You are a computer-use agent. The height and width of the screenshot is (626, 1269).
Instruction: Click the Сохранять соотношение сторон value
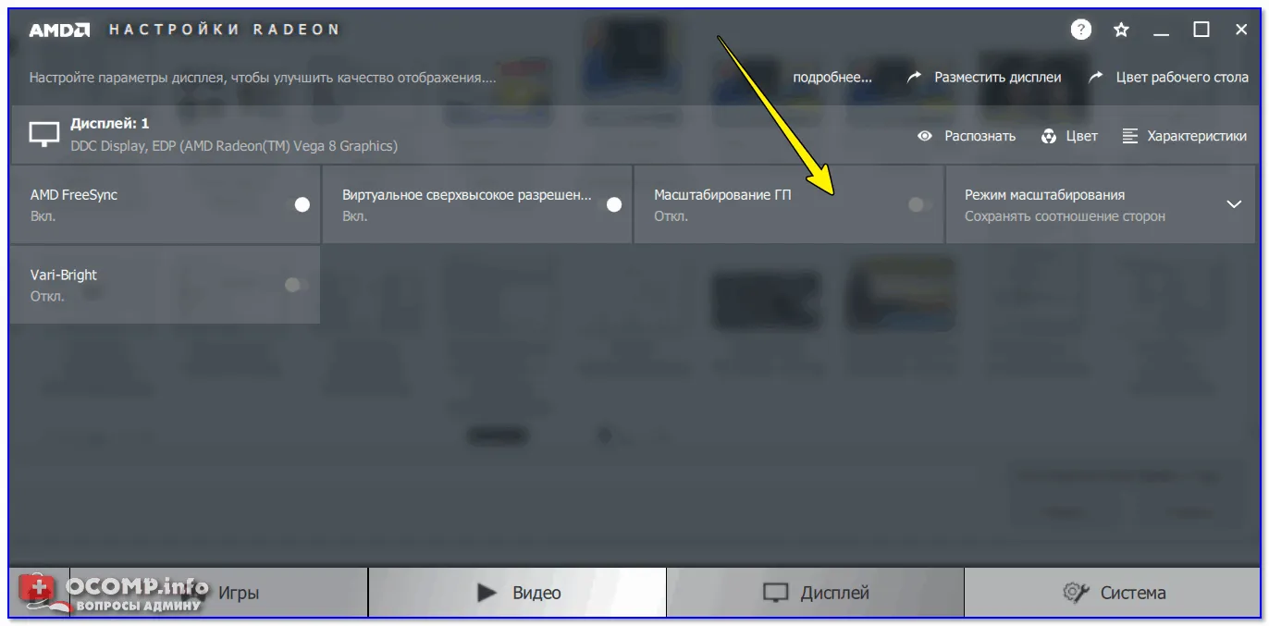[1065, 216]
